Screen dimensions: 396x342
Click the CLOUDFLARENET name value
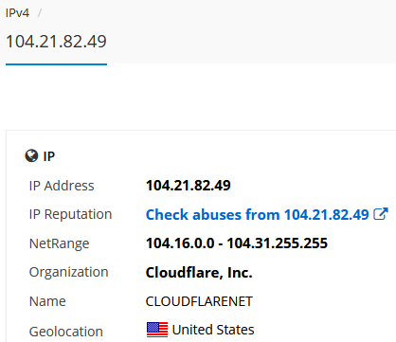[x=199, y=301]
